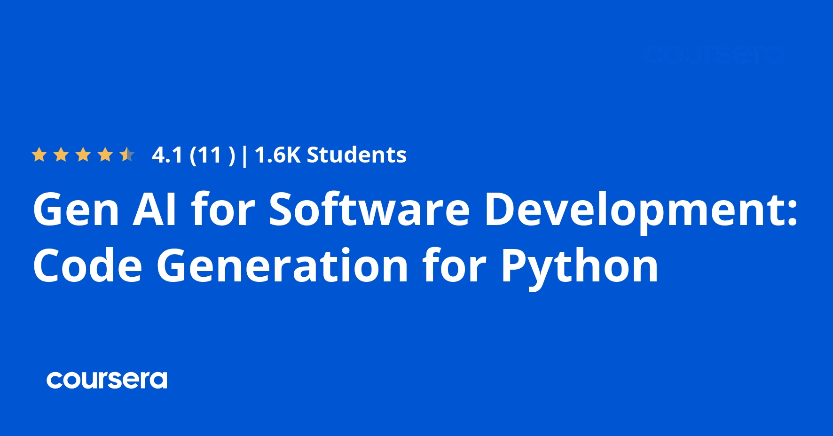Click the "1.6K Students" text
833x436 pixels.
(x=330, y=155)
